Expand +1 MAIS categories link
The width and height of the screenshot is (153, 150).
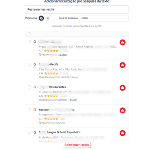(72, 100)
